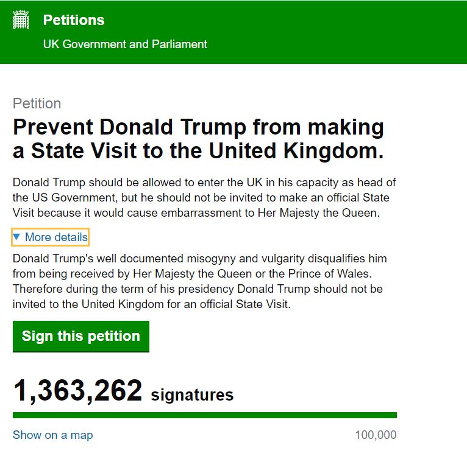Click the UK Government and Parliament subtitle

coord(125,44)
